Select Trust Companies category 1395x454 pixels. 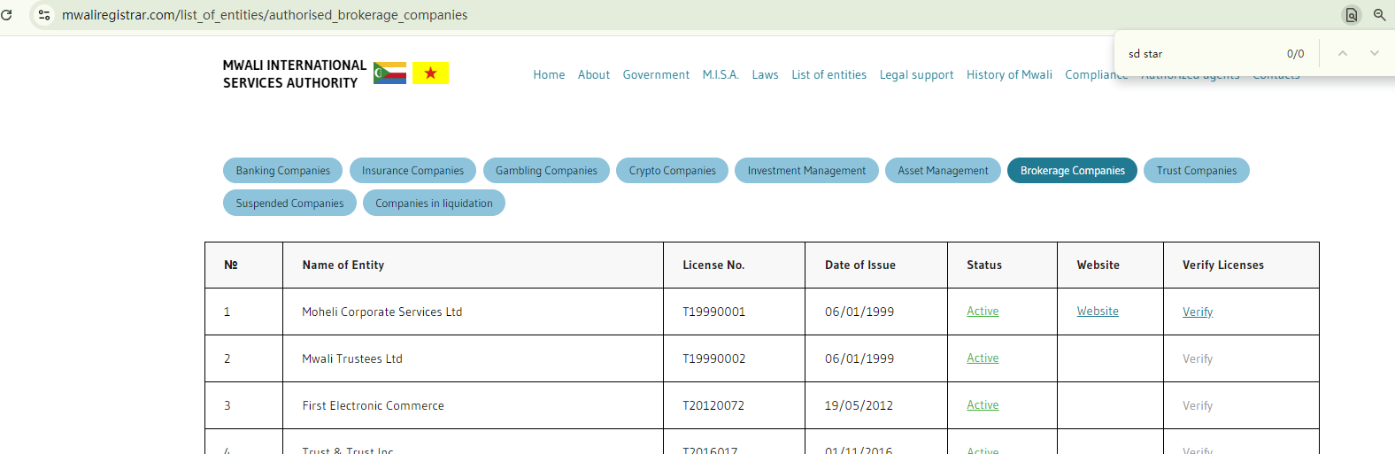pyautogui.click(x=1197, y=171)
